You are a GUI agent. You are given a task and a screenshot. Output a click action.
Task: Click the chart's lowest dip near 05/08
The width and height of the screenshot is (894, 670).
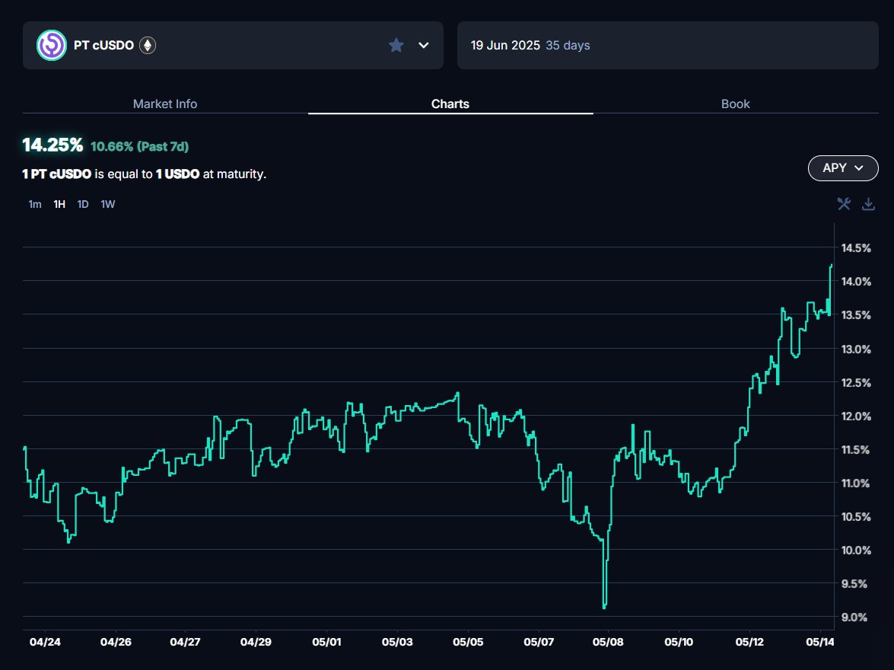point(604,606)
